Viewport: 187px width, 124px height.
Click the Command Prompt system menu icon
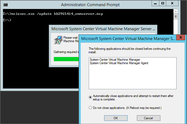(6, 5)
